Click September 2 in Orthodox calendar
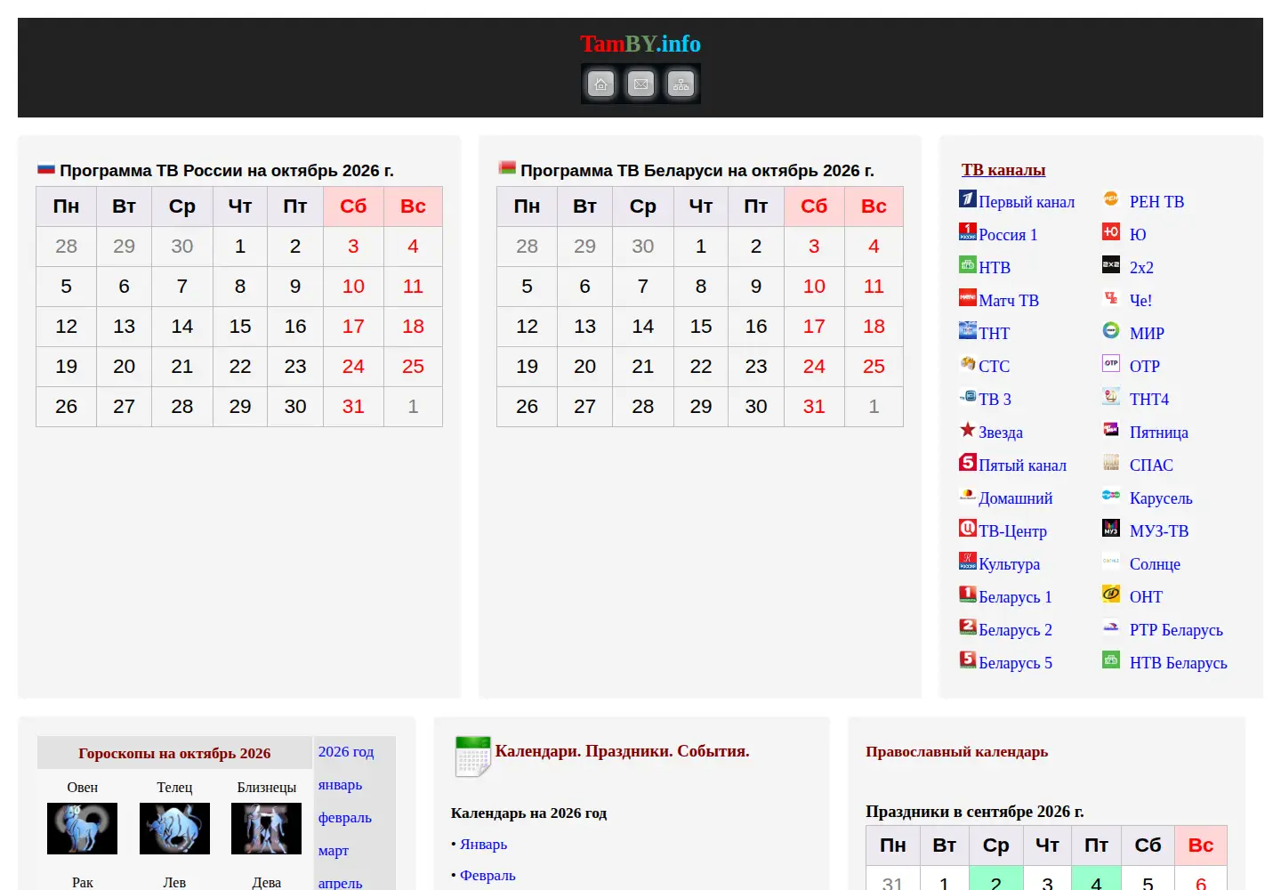1281x890 pixels. pyautogui.click(x=995, y=880)
